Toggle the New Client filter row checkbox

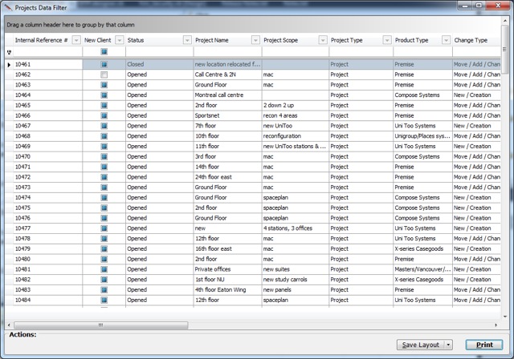pos(104,51)
